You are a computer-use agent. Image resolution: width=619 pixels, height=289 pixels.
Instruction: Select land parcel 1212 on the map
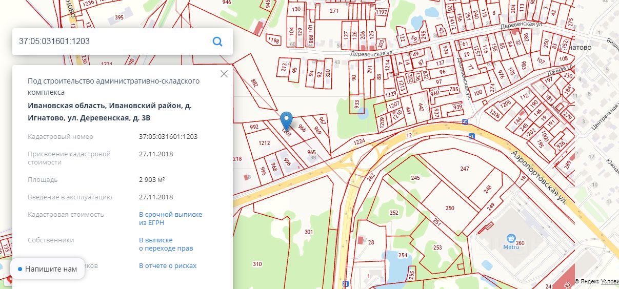pyautogui.click(x=264, y=143)
